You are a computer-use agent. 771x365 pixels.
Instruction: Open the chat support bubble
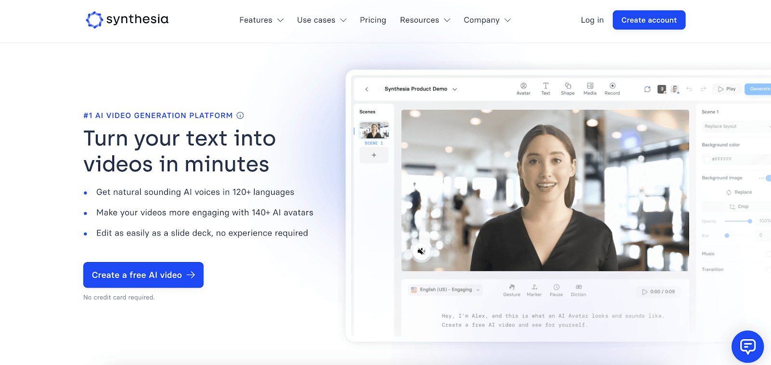point(747,346)
